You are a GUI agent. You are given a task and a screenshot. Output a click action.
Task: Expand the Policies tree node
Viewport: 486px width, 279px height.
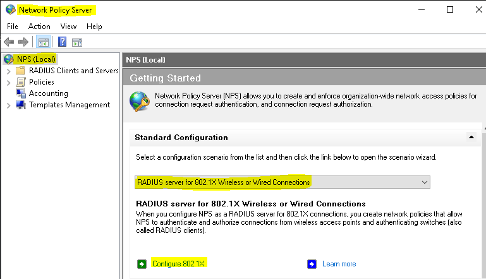[x=8, y=82]
